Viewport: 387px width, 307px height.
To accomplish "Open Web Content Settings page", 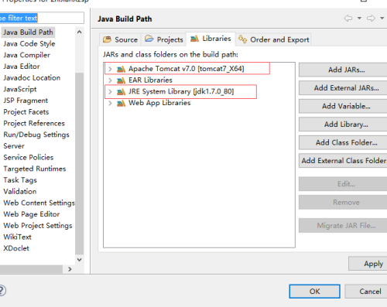I will coord(39,203).
